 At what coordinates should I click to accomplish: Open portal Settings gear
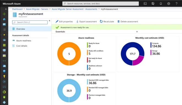pyautogui.click(x=169, y=4)
